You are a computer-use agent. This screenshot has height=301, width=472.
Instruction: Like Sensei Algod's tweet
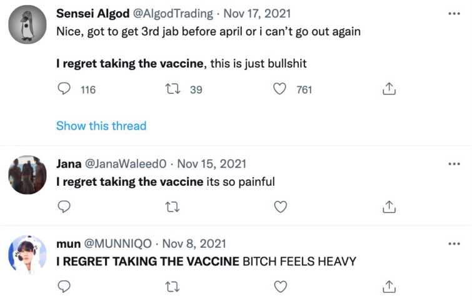(x=281, y=89)
